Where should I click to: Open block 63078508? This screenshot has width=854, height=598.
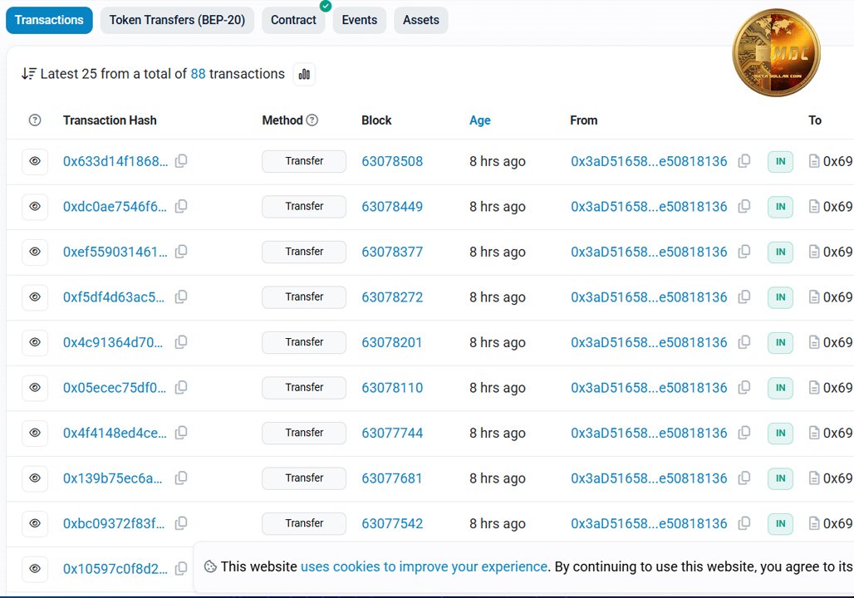[x=391, y=161]
